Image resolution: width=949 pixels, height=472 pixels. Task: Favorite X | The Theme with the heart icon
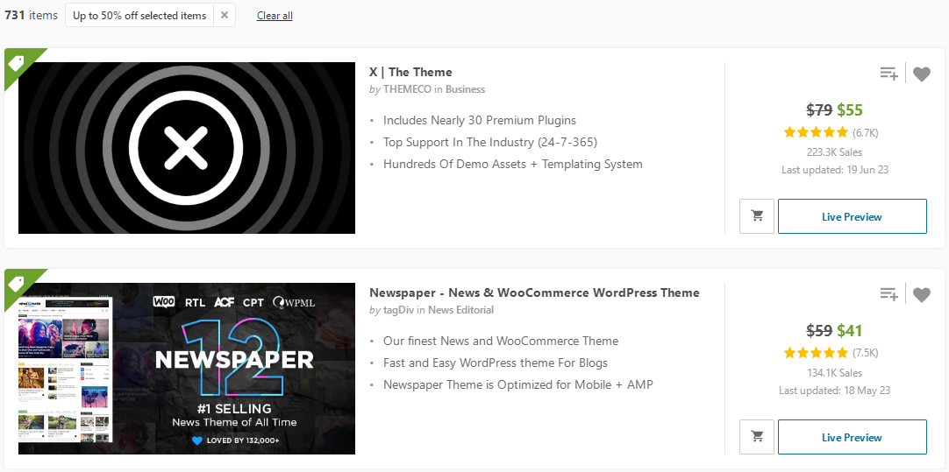click(x=922, y=74)
